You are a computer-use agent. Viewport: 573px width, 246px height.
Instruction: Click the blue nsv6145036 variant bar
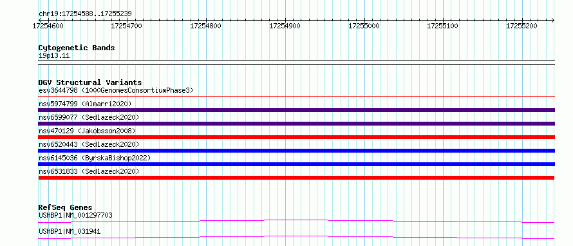pos(296,164)
